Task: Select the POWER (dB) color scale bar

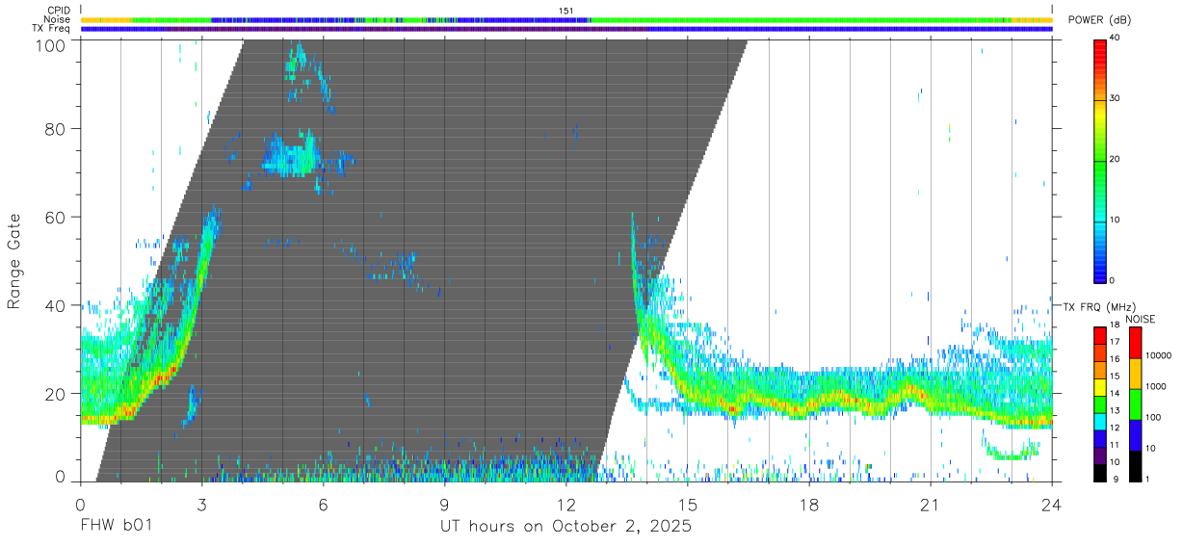Action: coord(1099,160)
